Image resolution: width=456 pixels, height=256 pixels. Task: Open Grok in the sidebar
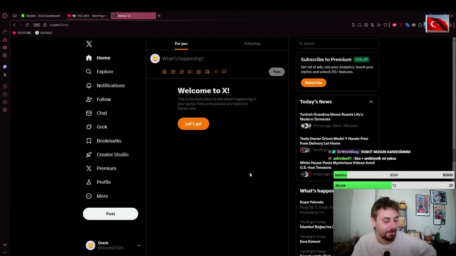(x=97, y=127)
